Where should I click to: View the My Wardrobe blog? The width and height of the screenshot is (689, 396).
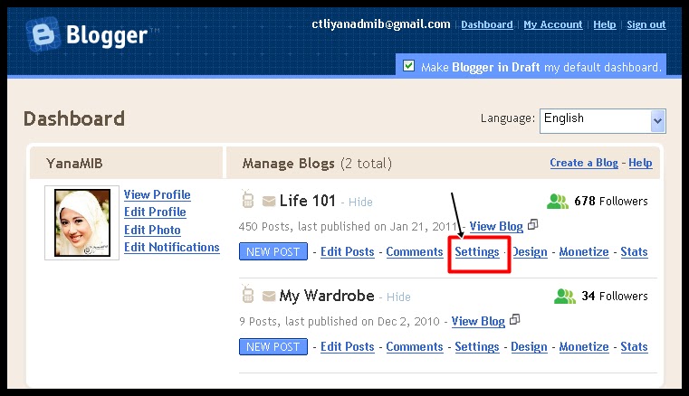click(478, 321)
